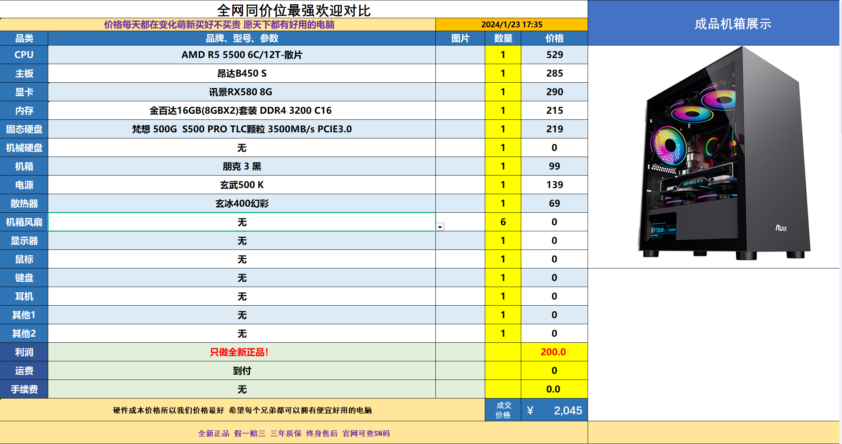Select the red '只做全新正品!' cell
Viewport: 842px width, 444px height.
pos(242,352)
